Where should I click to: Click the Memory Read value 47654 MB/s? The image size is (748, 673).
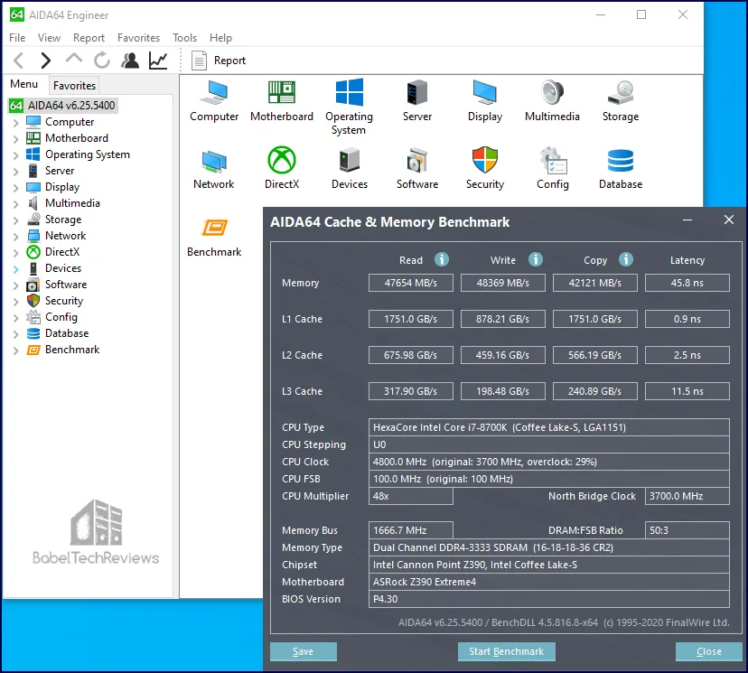point(411,283)
